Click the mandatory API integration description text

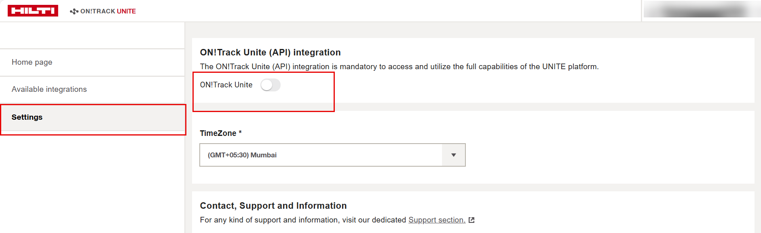tap(399, 67)
